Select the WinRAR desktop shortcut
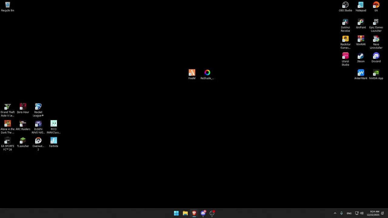The image size is (388, 218). (x=361, y=41)
